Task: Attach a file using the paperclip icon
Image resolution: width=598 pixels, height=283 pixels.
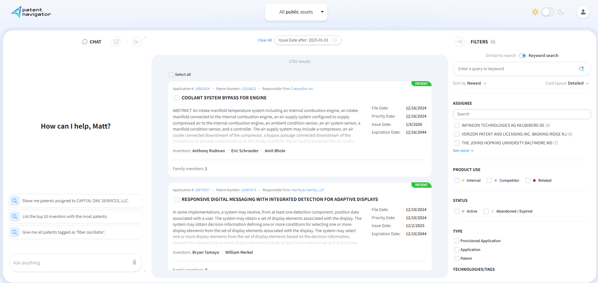Action: point(134,263)
